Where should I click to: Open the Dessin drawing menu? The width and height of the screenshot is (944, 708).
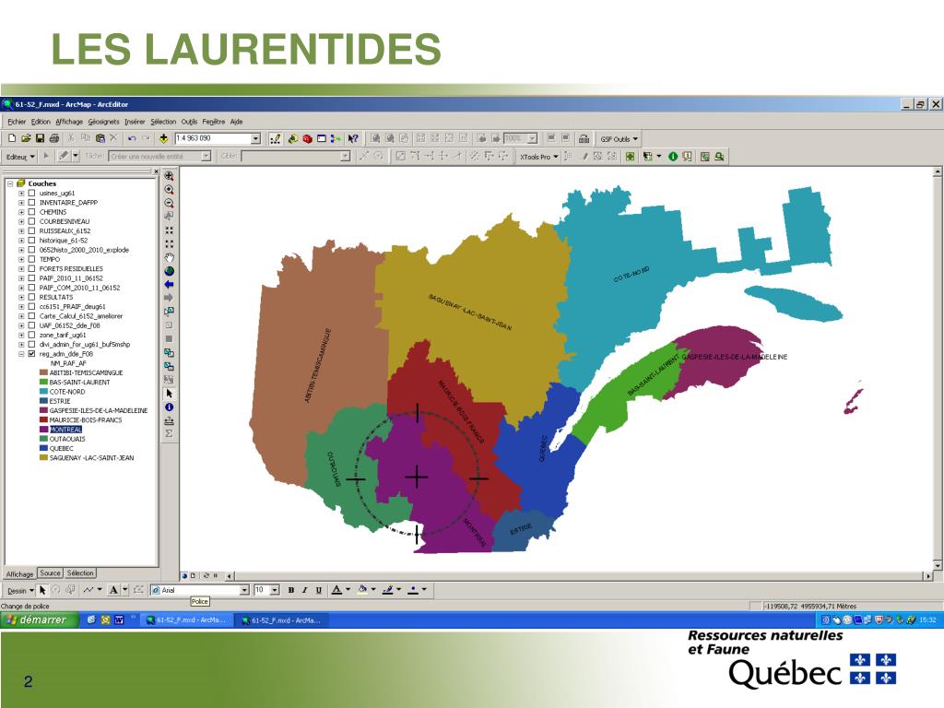(x=20, y=591)
